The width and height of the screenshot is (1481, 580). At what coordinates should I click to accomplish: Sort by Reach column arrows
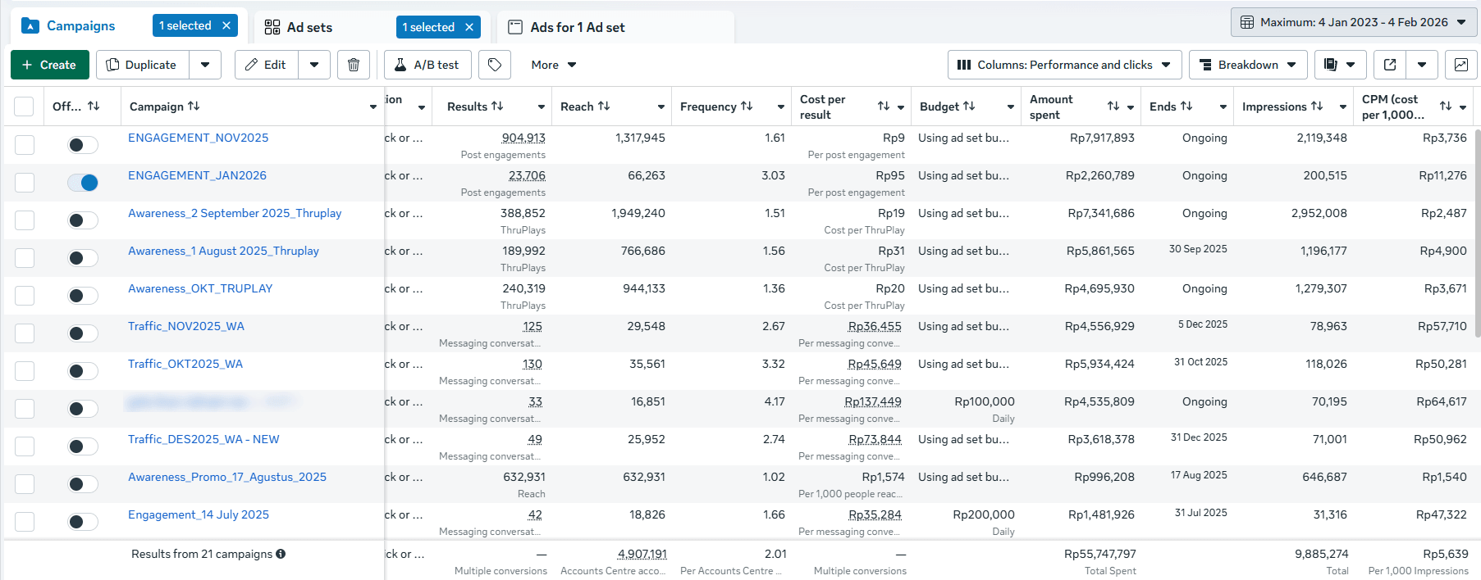[604, 106]
